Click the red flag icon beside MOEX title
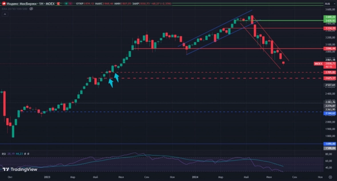Viewport: 337px width, 181px height. click(58, 4)
